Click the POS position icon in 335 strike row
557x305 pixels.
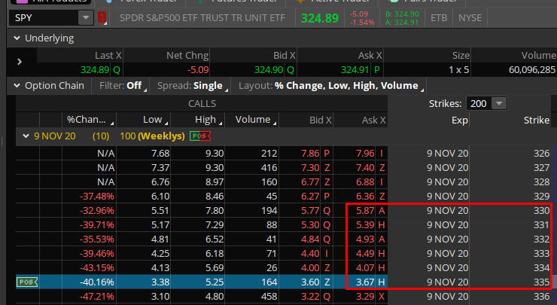(27, 282)
